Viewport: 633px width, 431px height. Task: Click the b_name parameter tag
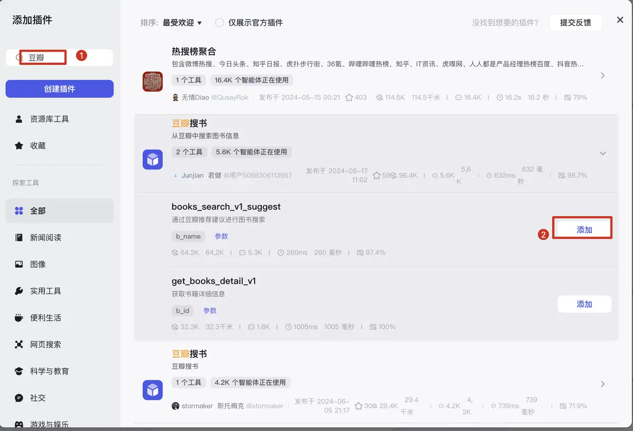(188, 236)
